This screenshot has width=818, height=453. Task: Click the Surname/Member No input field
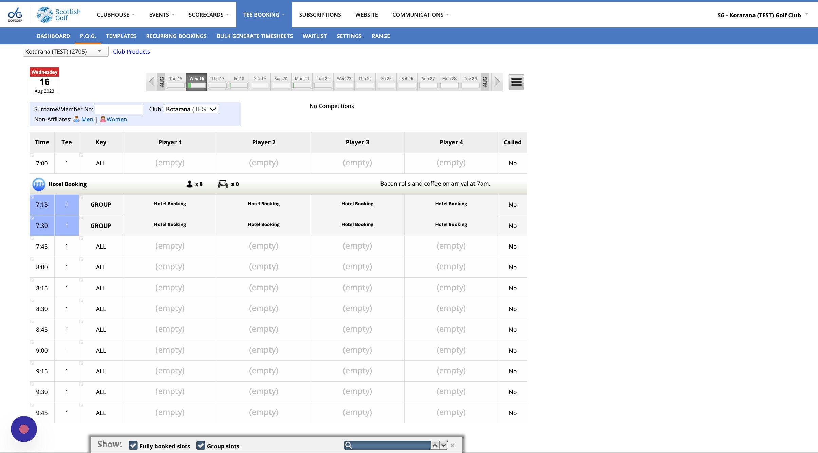[x=119, y=109]
